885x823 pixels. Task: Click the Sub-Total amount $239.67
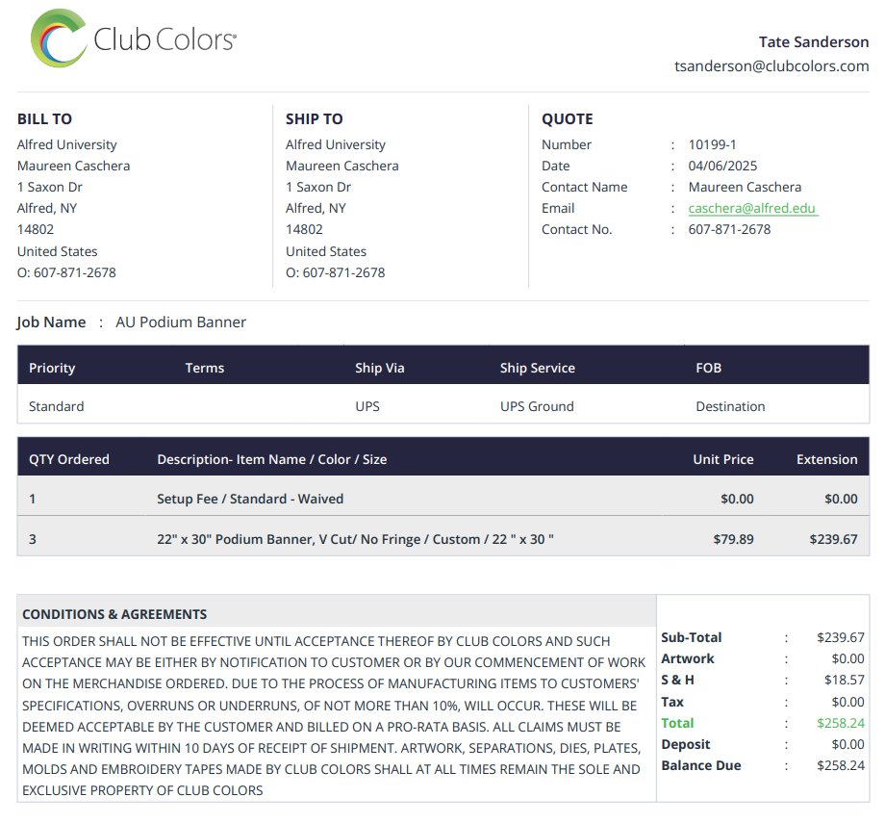[841, 638]
